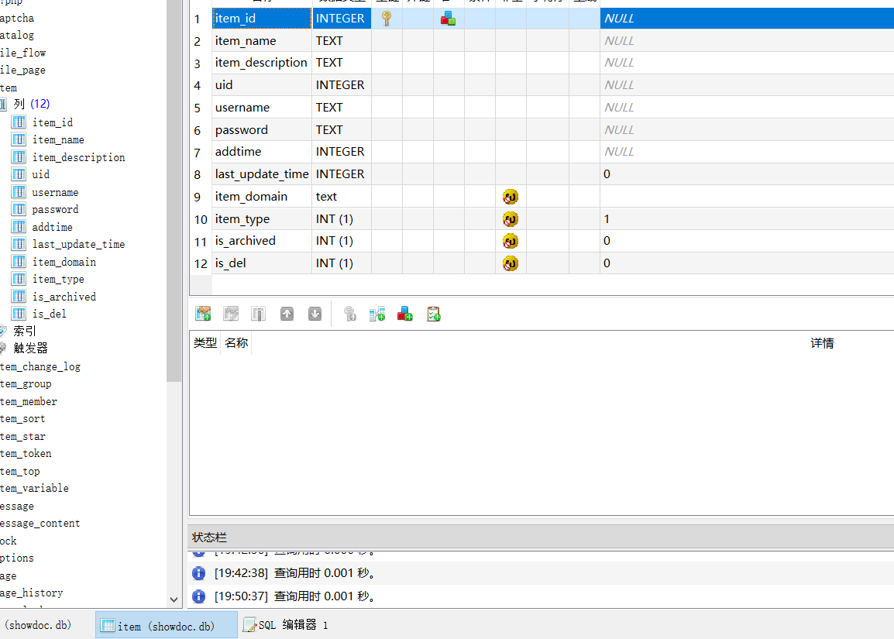Click the column icon beside is_del in the tree

[x=19, y=314]
